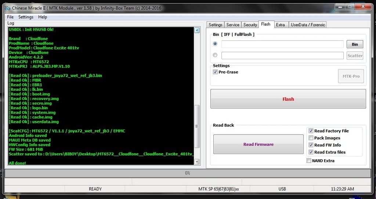
Task: Click the Bin file browse button
Action: coord(355,44)
